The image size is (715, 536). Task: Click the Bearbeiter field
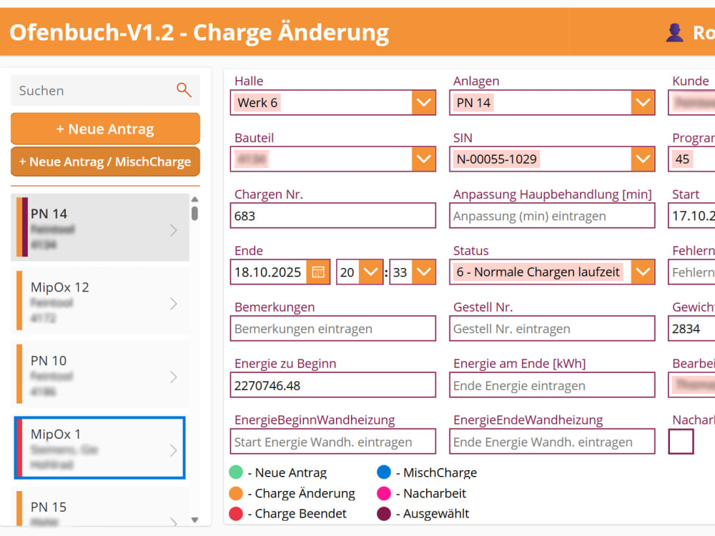(x=691, y=385)
